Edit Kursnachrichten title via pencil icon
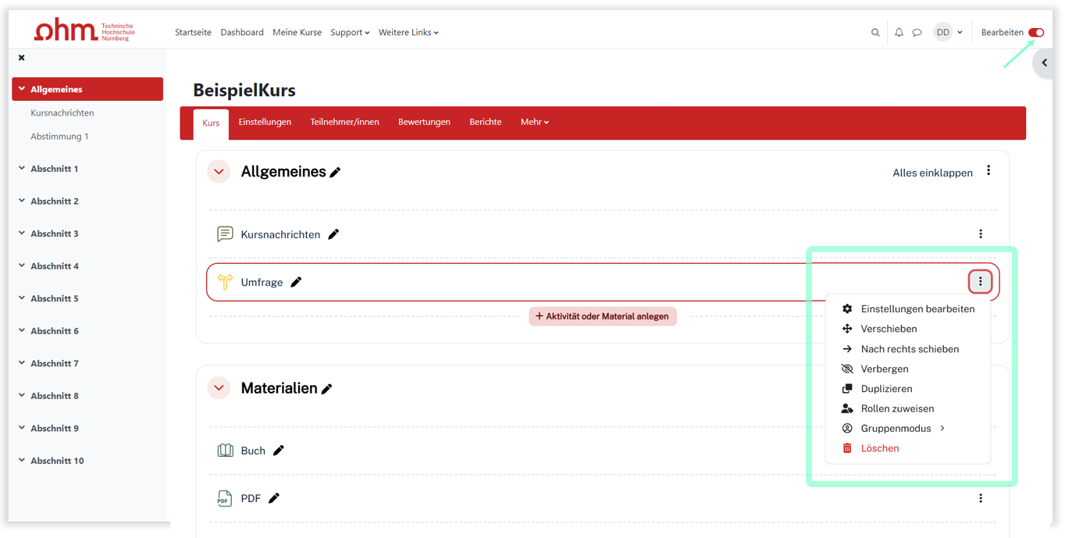This screenshot has width=1065, height=538. (x=333, y=234)
